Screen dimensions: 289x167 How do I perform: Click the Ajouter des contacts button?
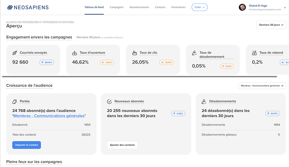[x=122, y=145]
